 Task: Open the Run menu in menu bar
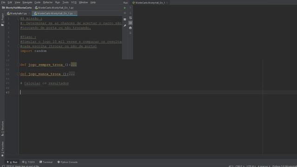click(x=58, y=2)
